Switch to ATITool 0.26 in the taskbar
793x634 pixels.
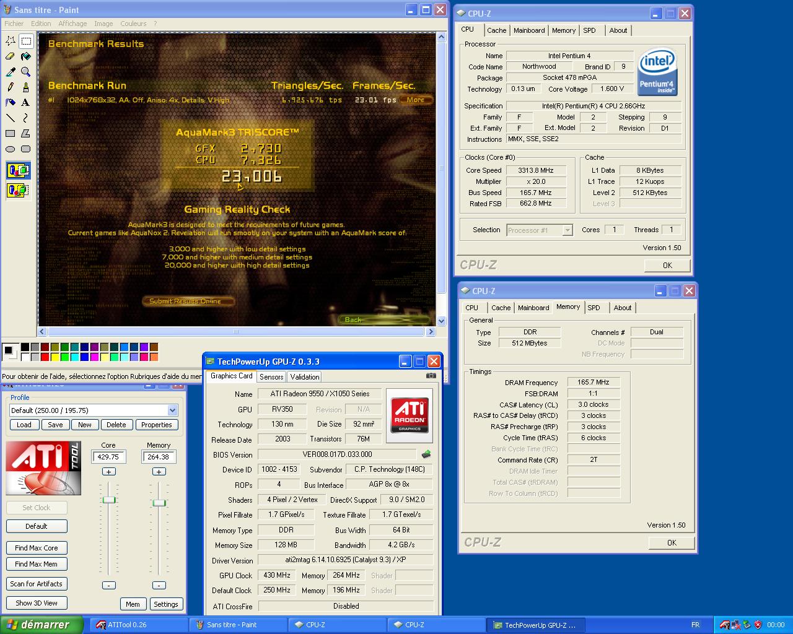[x=139, y=625]
